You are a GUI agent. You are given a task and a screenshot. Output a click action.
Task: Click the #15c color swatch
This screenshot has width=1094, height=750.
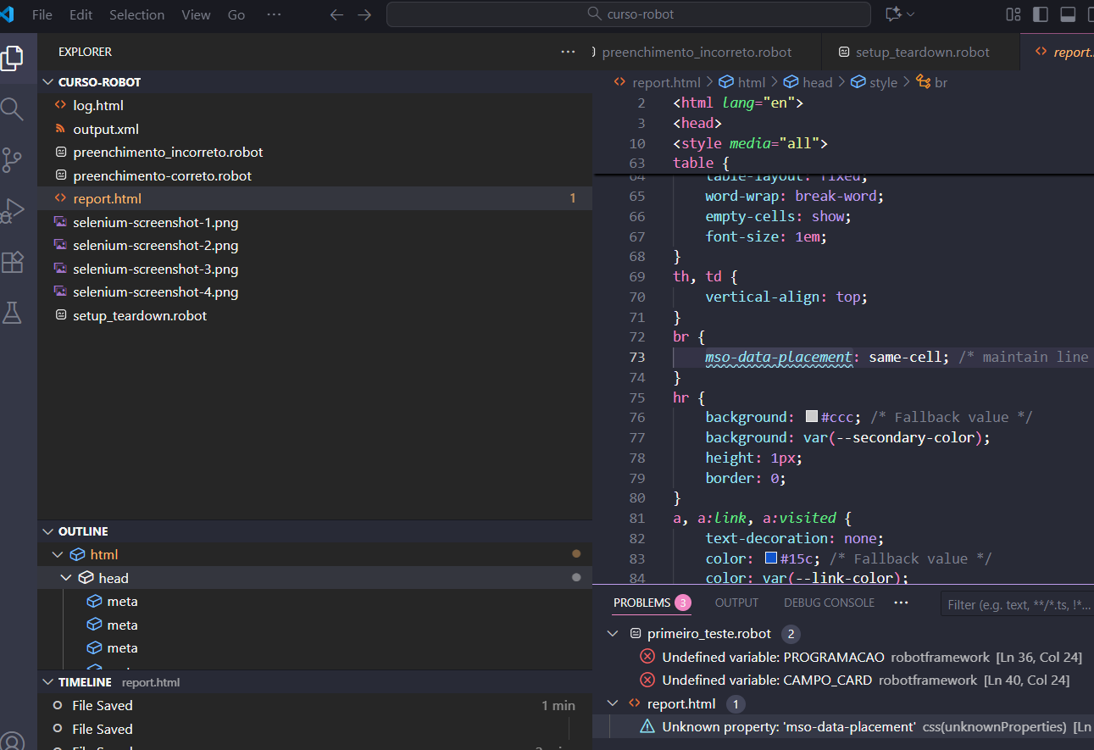pos(770,558)
